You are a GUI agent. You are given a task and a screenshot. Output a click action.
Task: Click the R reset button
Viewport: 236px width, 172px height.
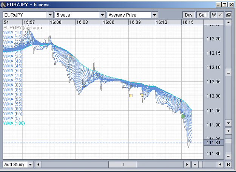tap(228, 164)
